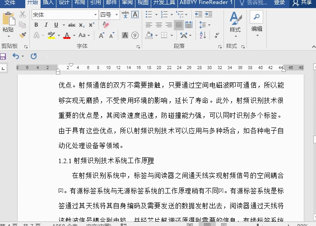Click the character border (A in box) icon
The width and height of the screenshot is (316, 226).
pos(135,14)
